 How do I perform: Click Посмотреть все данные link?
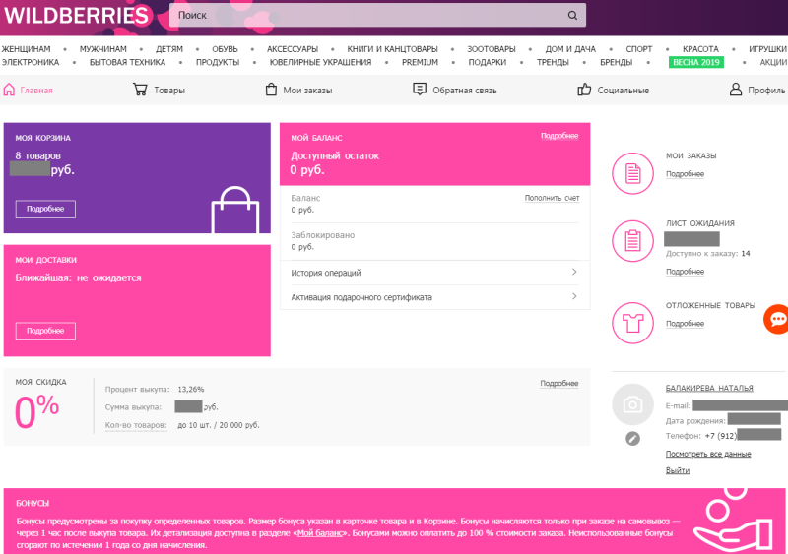(708, 454)
